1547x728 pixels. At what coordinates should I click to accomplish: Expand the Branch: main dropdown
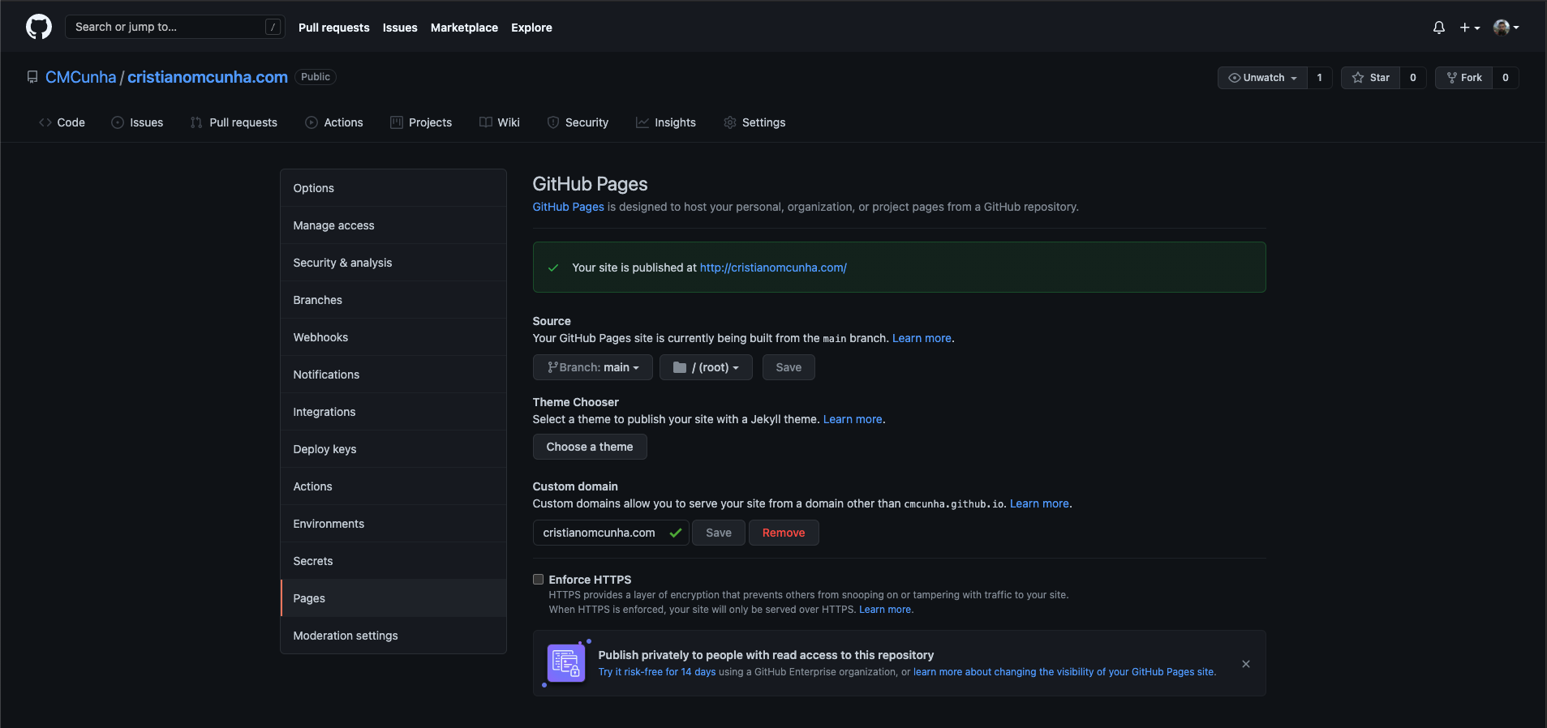pyautogui.click(x=593, y=367)
